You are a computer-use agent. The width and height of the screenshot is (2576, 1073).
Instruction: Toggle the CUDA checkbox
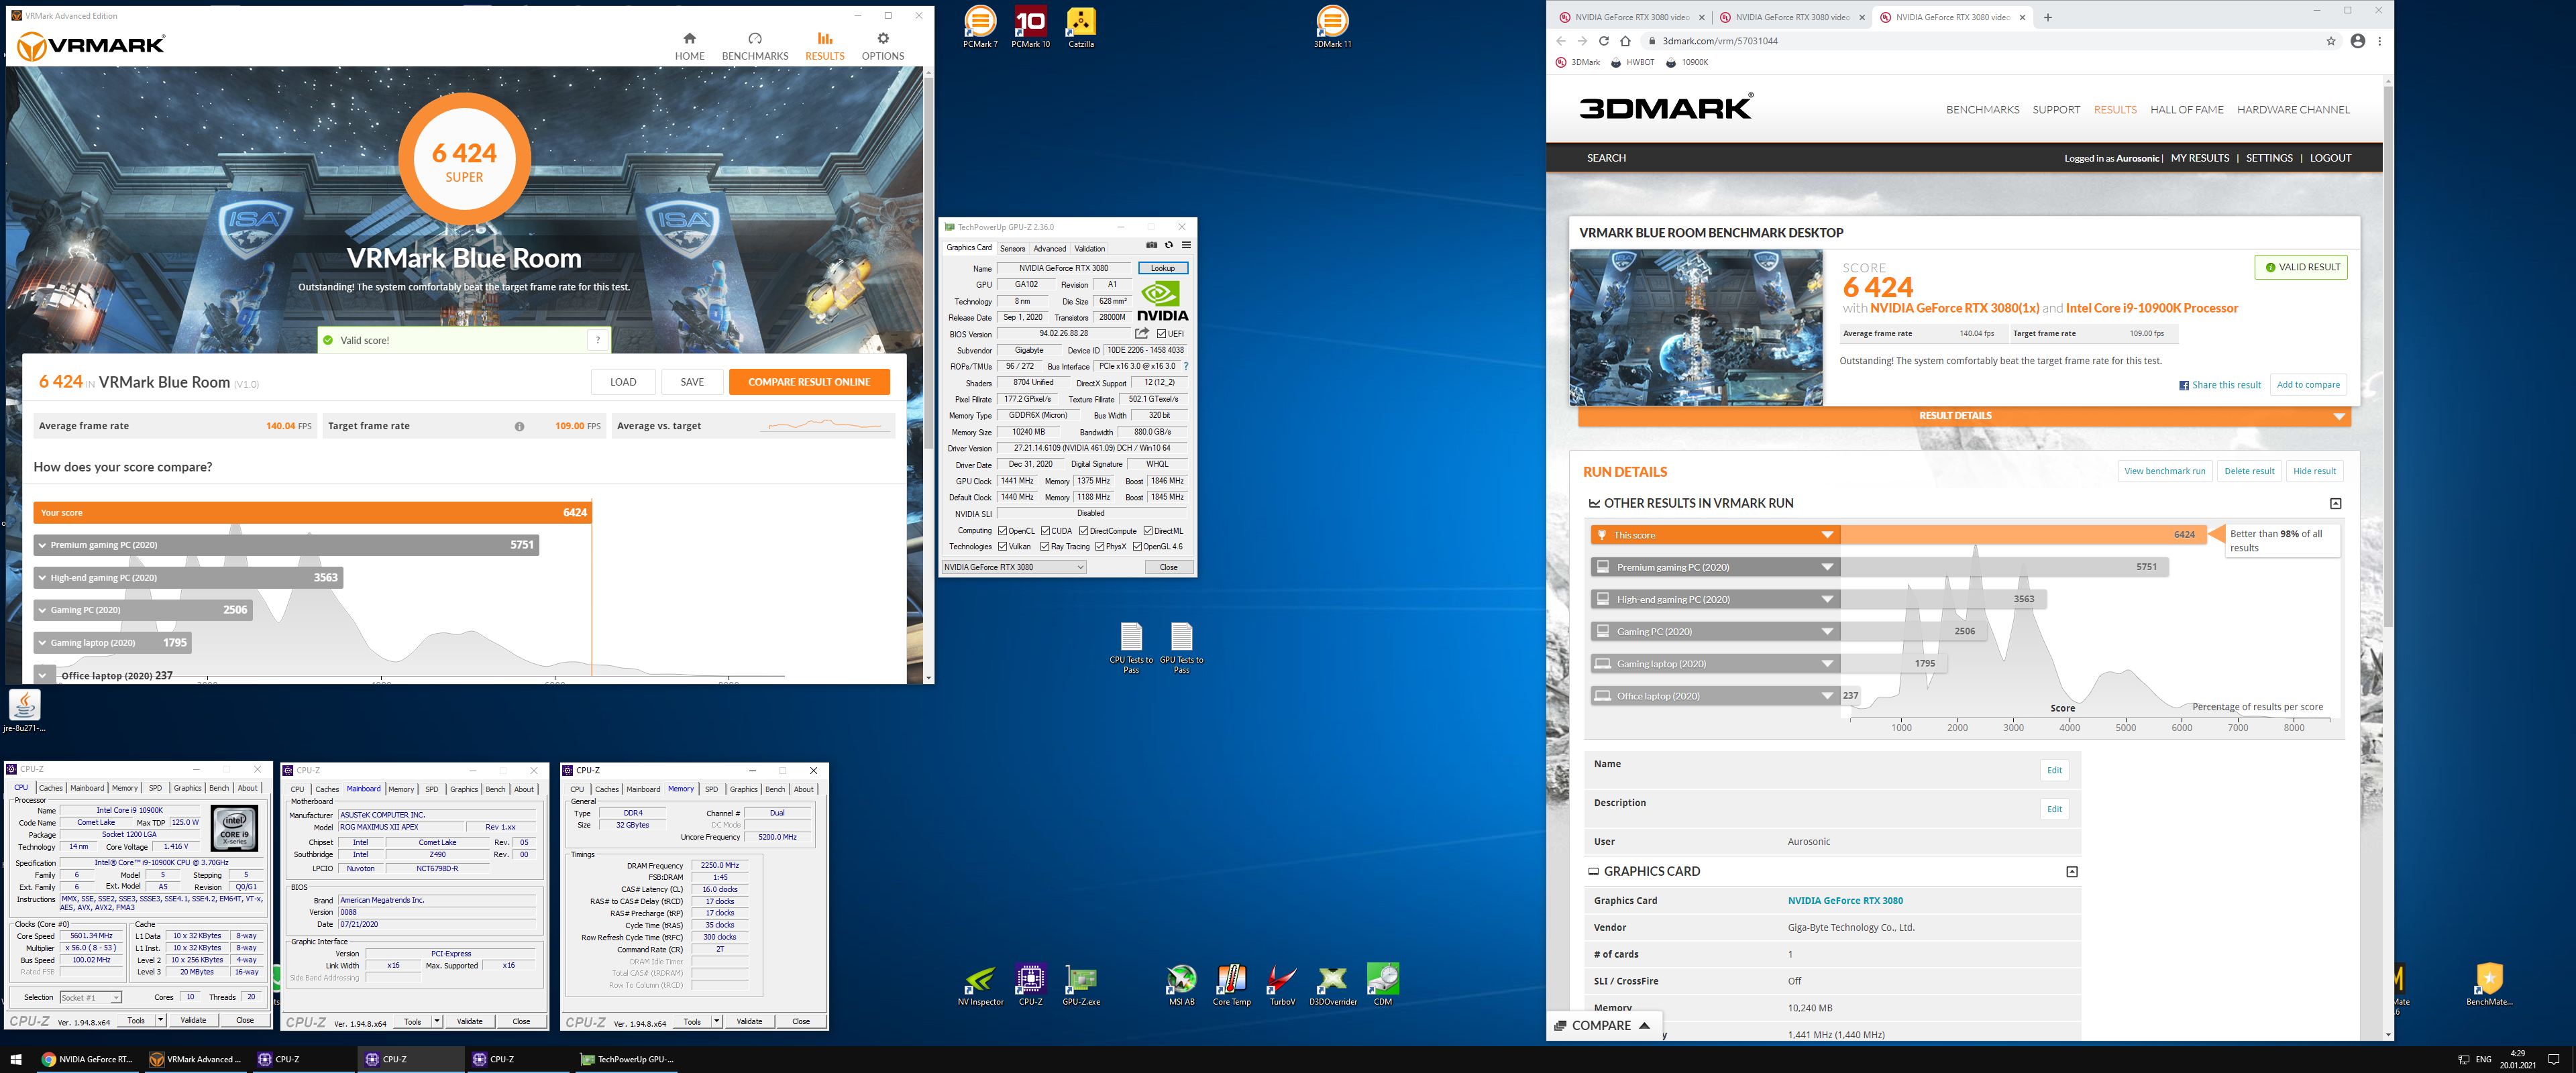point(1045,531)
